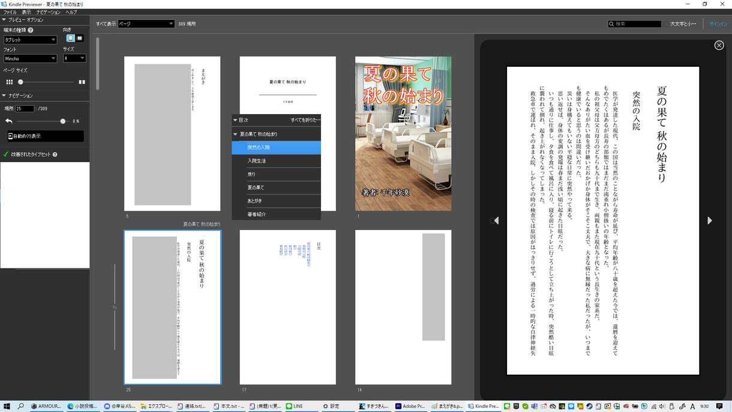Select 目次 page thumbnail 17
732x412 pixels.
[287, 307]
